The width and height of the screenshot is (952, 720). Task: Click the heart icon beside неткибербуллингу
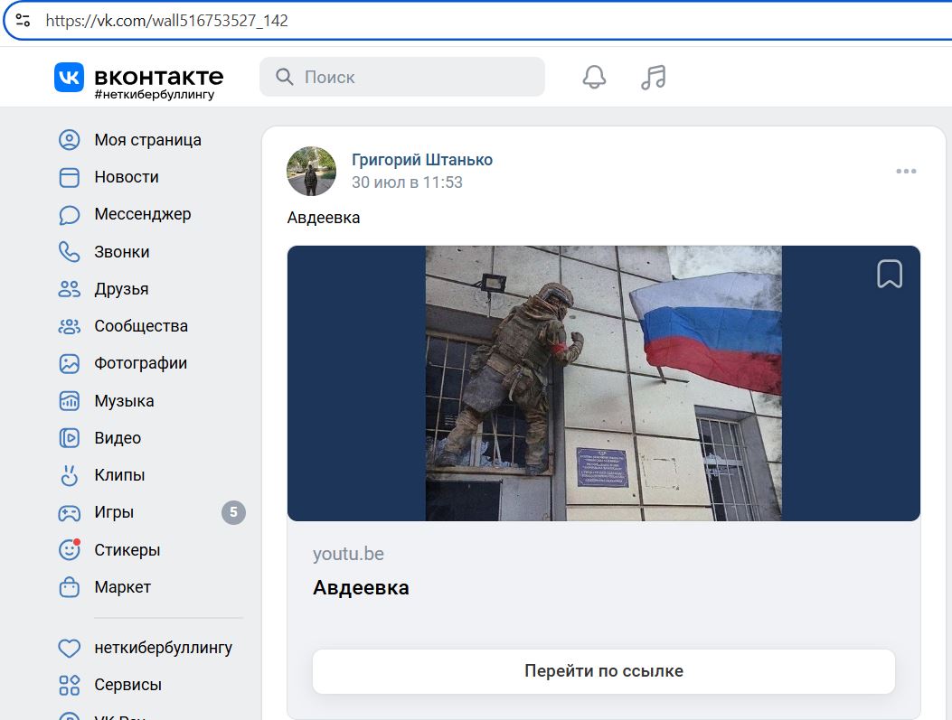(x=70, y=648)
